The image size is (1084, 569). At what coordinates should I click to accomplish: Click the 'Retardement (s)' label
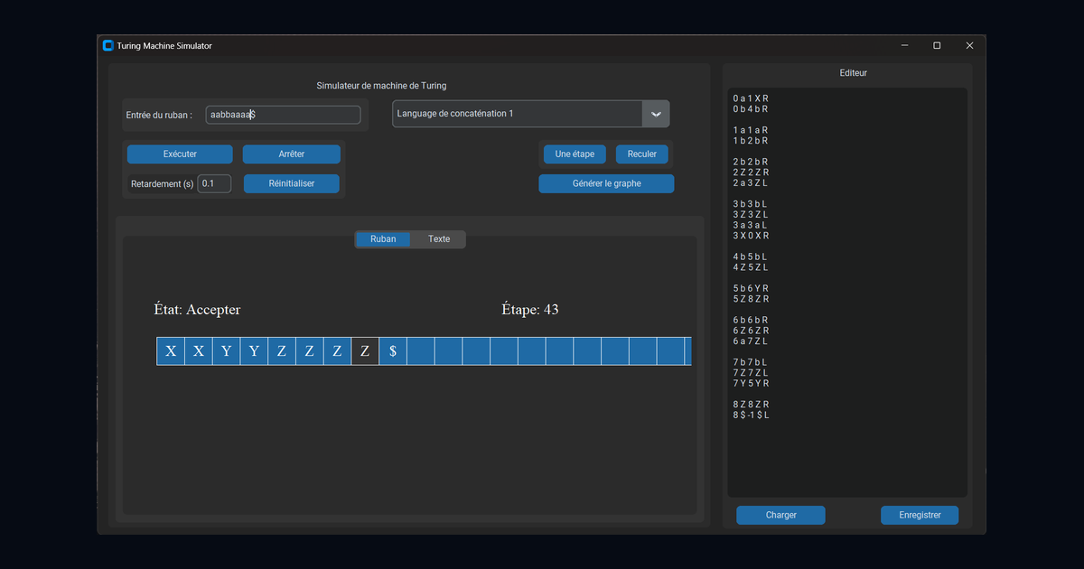[x=163, y=184]
